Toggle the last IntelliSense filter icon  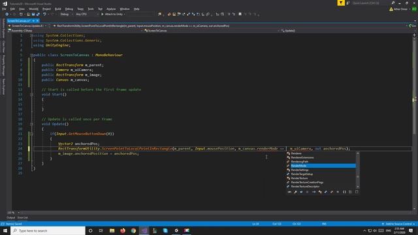coord(357,192)
